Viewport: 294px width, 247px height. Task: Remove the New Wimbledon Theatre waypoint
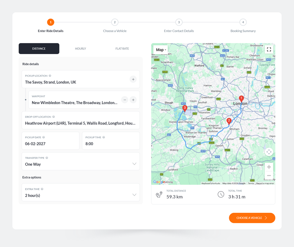pos(125,100)
